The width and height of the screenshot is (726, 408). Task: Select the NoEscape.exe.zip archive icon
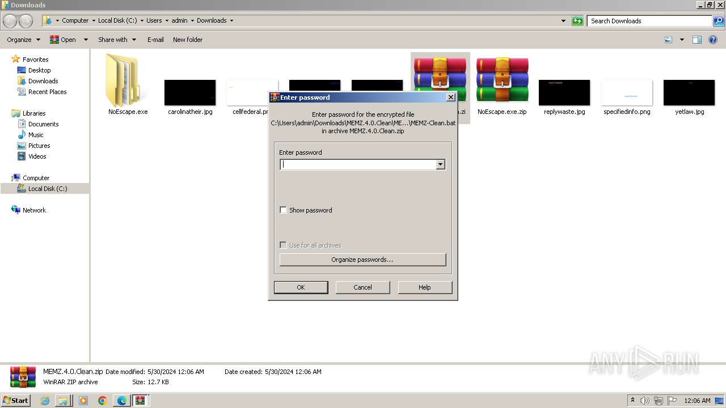pyautogui.click(x=502, y=80)
